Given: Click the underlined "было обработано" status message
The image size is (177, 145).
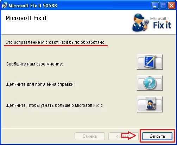Looking at the screenshot, I should [55, 42].
